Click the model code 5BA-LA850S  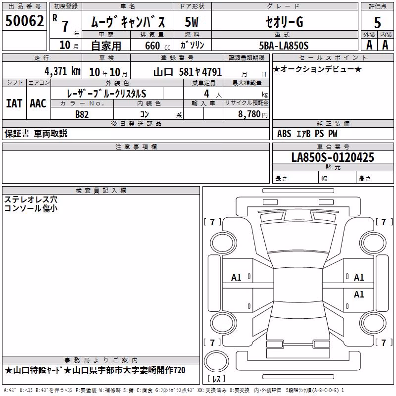click(284, 46)
